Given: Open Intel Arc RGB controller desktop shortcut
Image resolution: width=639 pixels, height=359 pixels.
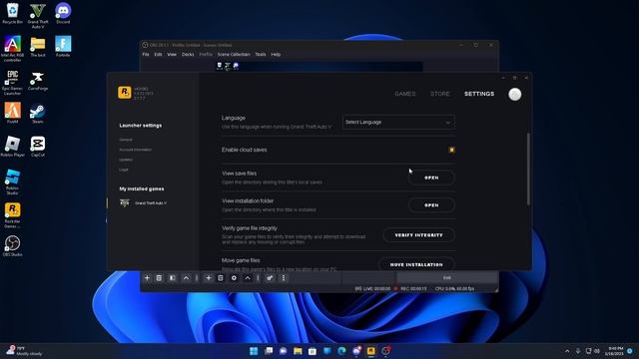Looking at the screenshot, I should 13,49.
